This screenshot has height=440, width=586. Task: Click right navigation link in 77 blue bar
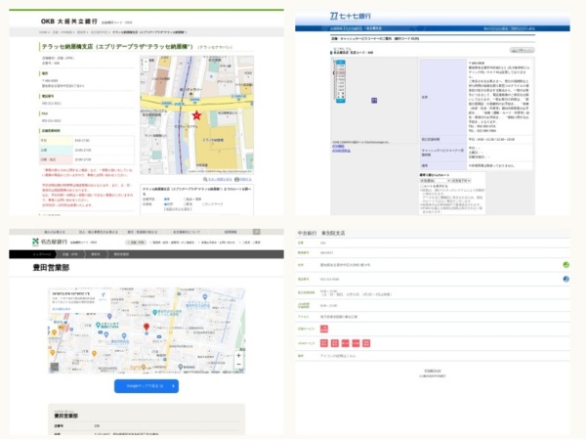pyautogui.click(x=523, y=28)
